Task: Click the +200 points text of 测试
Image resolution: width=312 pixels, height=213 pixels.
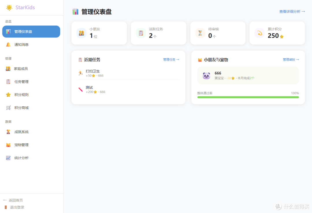Action: pyautogui.click(x=91, y=92)
